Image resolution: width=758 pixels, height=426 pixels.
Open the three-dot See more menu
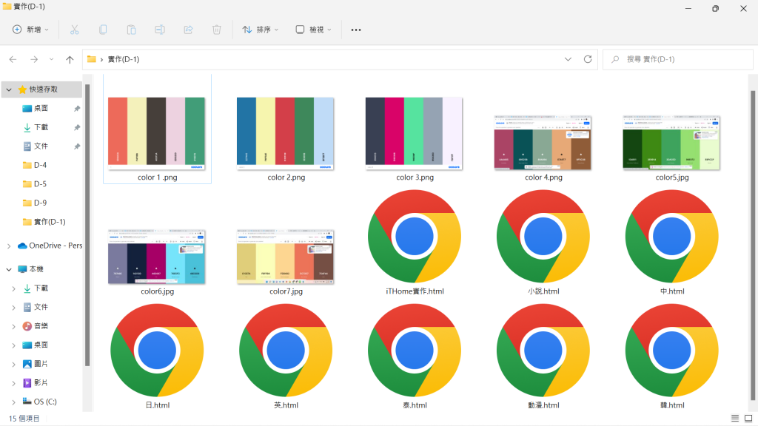pyautogui.click(x=356, y=30)
